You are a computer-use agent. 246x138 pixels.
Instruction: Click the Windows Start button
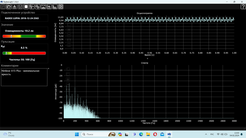click(77, 134)
